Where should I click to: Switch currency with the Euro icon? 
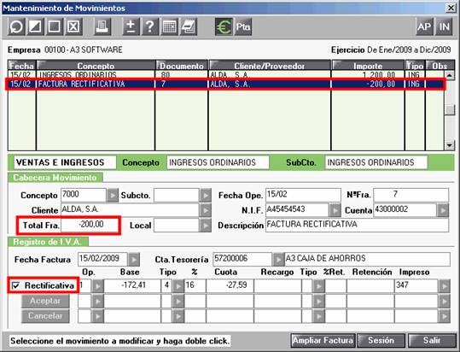[224, 27]
